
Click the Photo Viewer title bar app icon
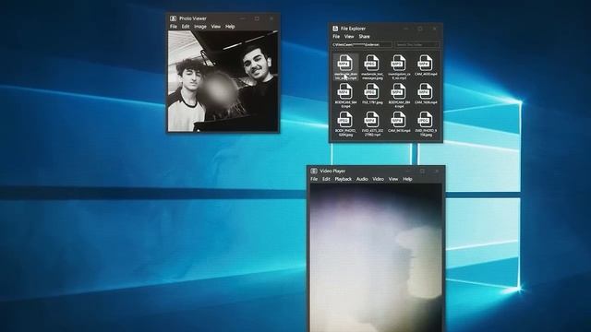pyautogui.click(x=173, y=18)
